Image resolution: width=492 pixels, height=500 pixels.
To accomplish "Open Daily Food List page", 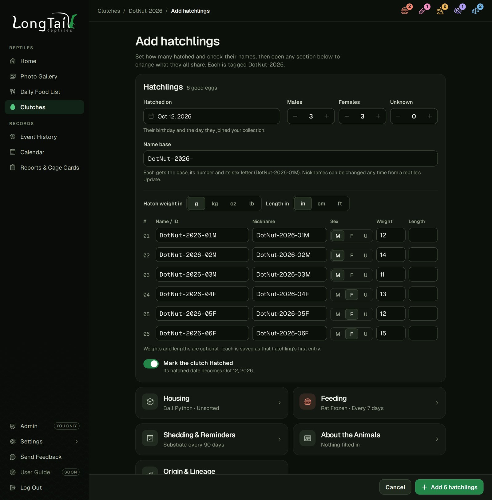I will pyautogui.click(x=40, y=92).
